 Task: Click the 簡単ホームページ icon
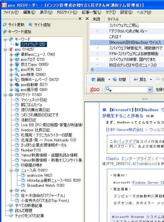(x=17, y=80)
